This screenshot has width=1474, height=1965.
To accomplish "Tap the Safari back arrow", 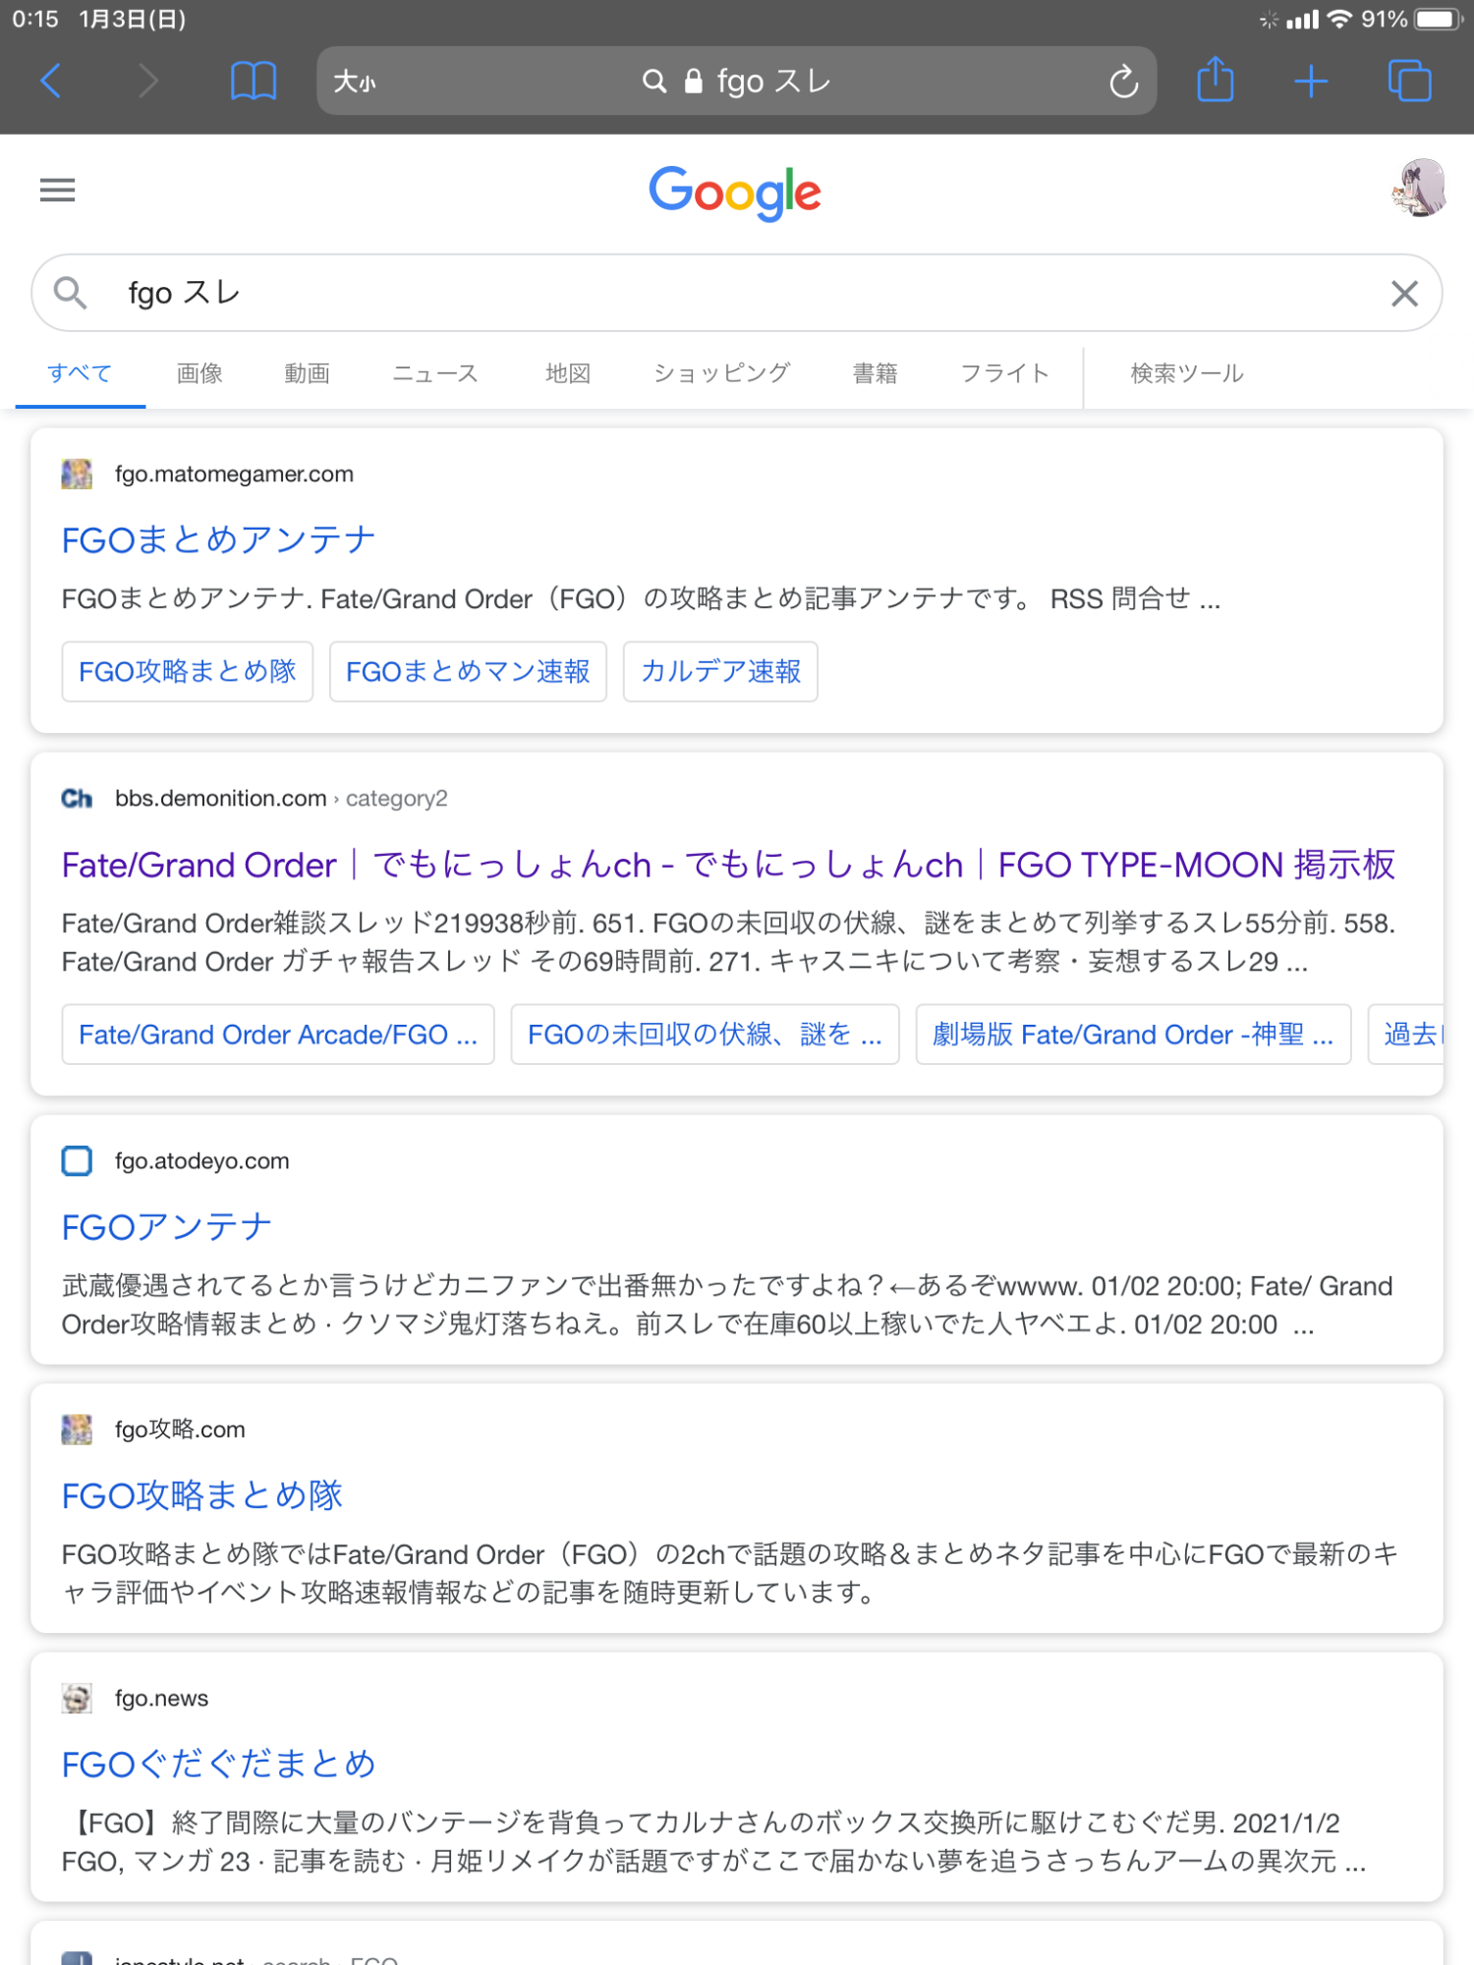I will click(51, 81).
